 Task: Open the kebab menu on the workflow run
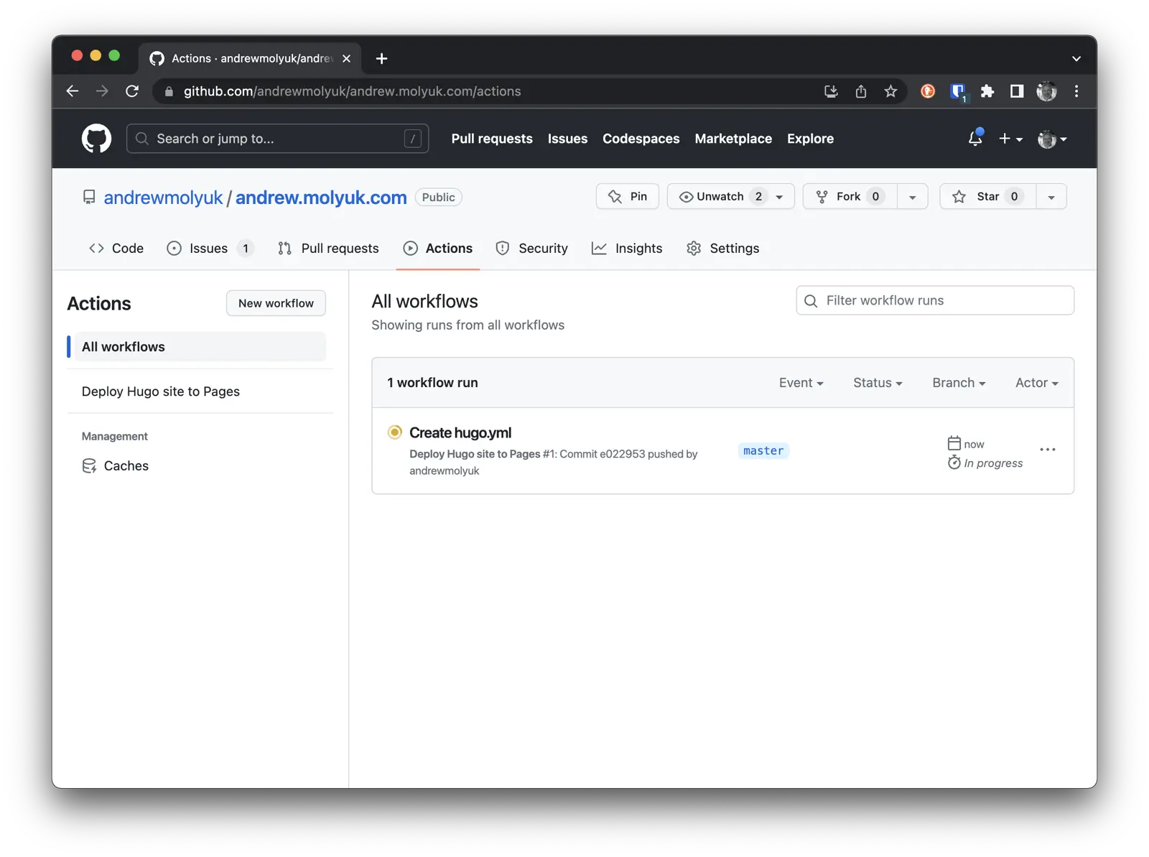(x=1048, y=449)
